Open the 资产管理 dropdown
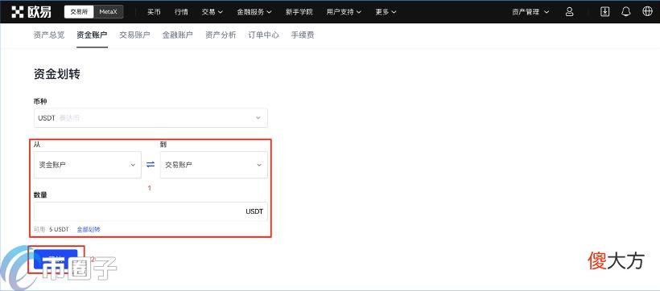Viewport: 660px width, 291px height. pos(530,12)
